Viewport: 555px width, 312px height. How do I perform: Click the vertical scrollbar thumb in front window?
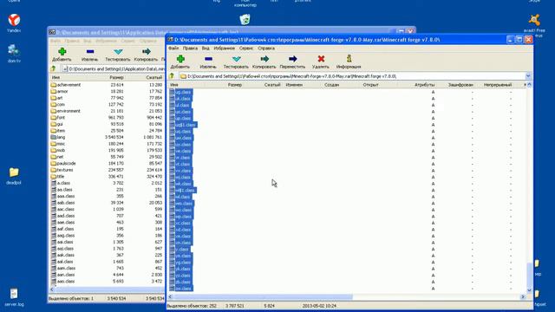click(529, 276)
